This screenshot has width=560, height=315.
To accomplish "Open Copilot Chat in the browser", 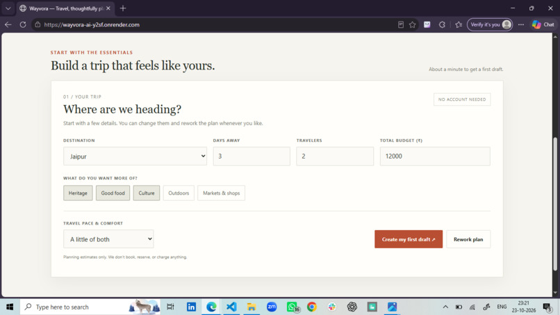I will [543, 24].
